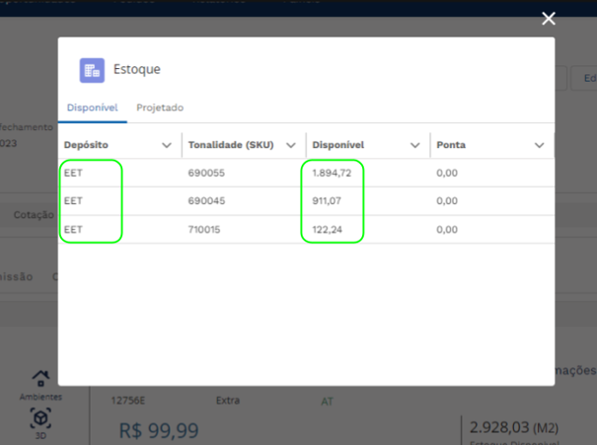Open the Ambientes house icon

point(40,378)
